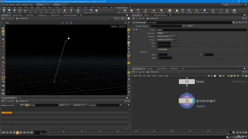Add a Gamepad Camera from the shelf
Viewport: 248px width, 139px height.
pyautogui.click(x=234, y=11)
